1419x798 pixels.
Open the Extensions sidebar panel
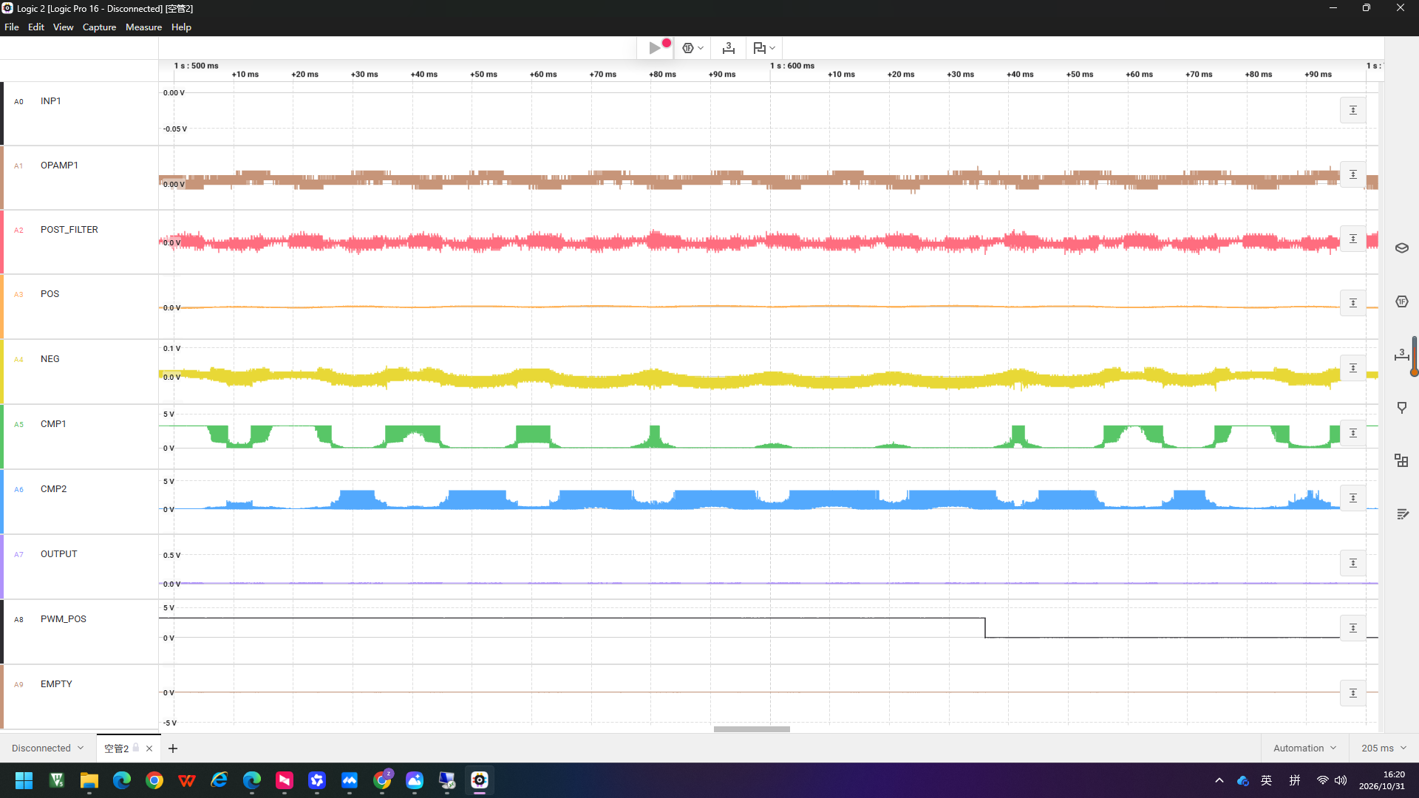pos(1402,461)
